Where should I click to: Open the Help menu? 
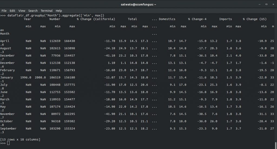(x=59, y=11)
